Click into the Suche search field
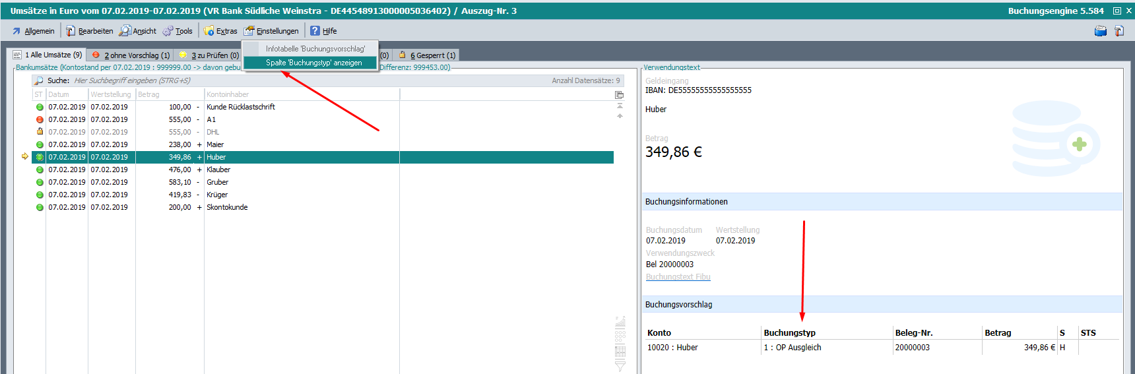Screen dimensions: 1135x374 coord(264,80)
